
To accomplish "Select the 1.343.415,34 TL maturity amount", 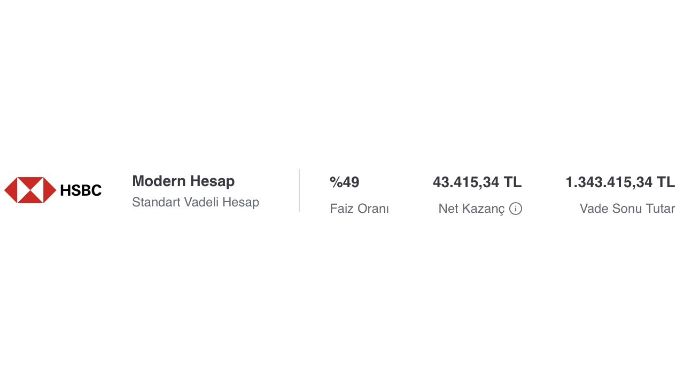I will [x=620, y=182].
